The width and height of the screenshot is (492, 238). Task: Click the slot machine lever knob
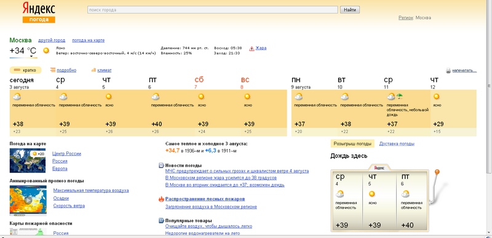(437, 172)
